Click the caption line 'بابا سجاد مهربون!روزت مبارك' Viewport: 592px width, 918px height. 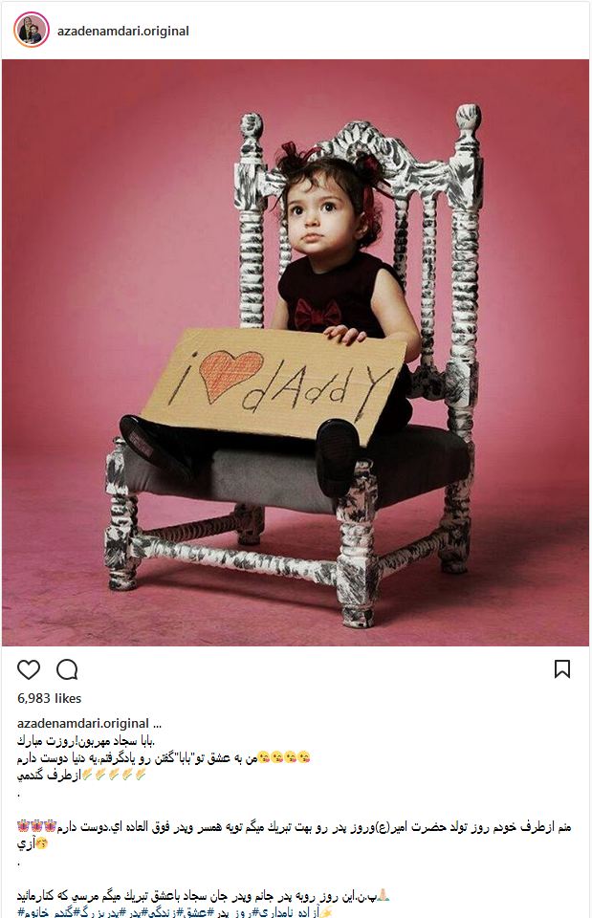coord(85,741)
